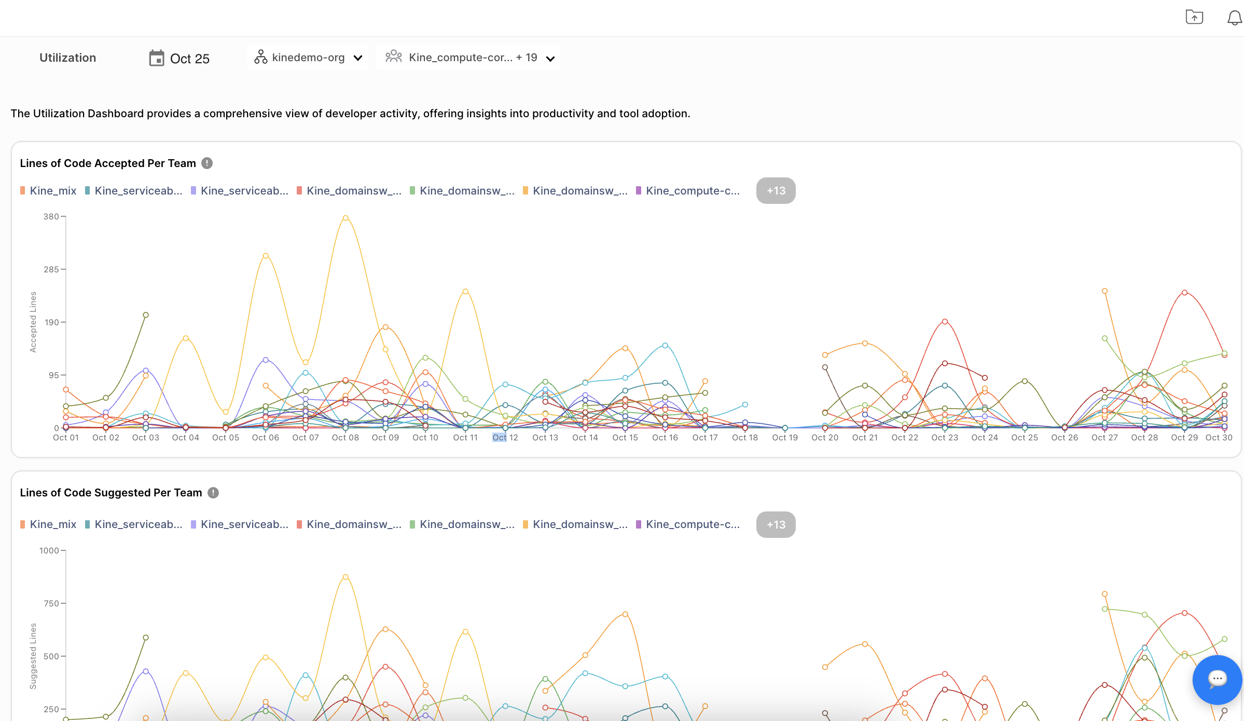
Task: Hide the Kine_serviceab series from the accepted chart legend
Action: (138, 190)
